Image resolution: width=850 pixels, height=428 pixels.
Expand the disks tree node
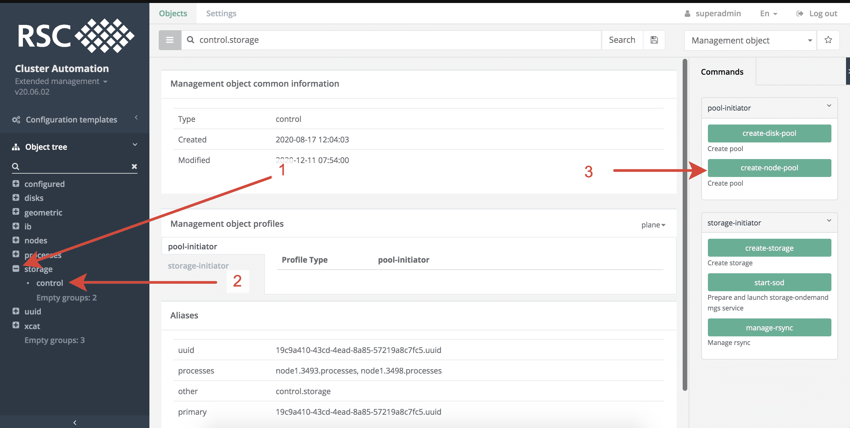point(16,198)
